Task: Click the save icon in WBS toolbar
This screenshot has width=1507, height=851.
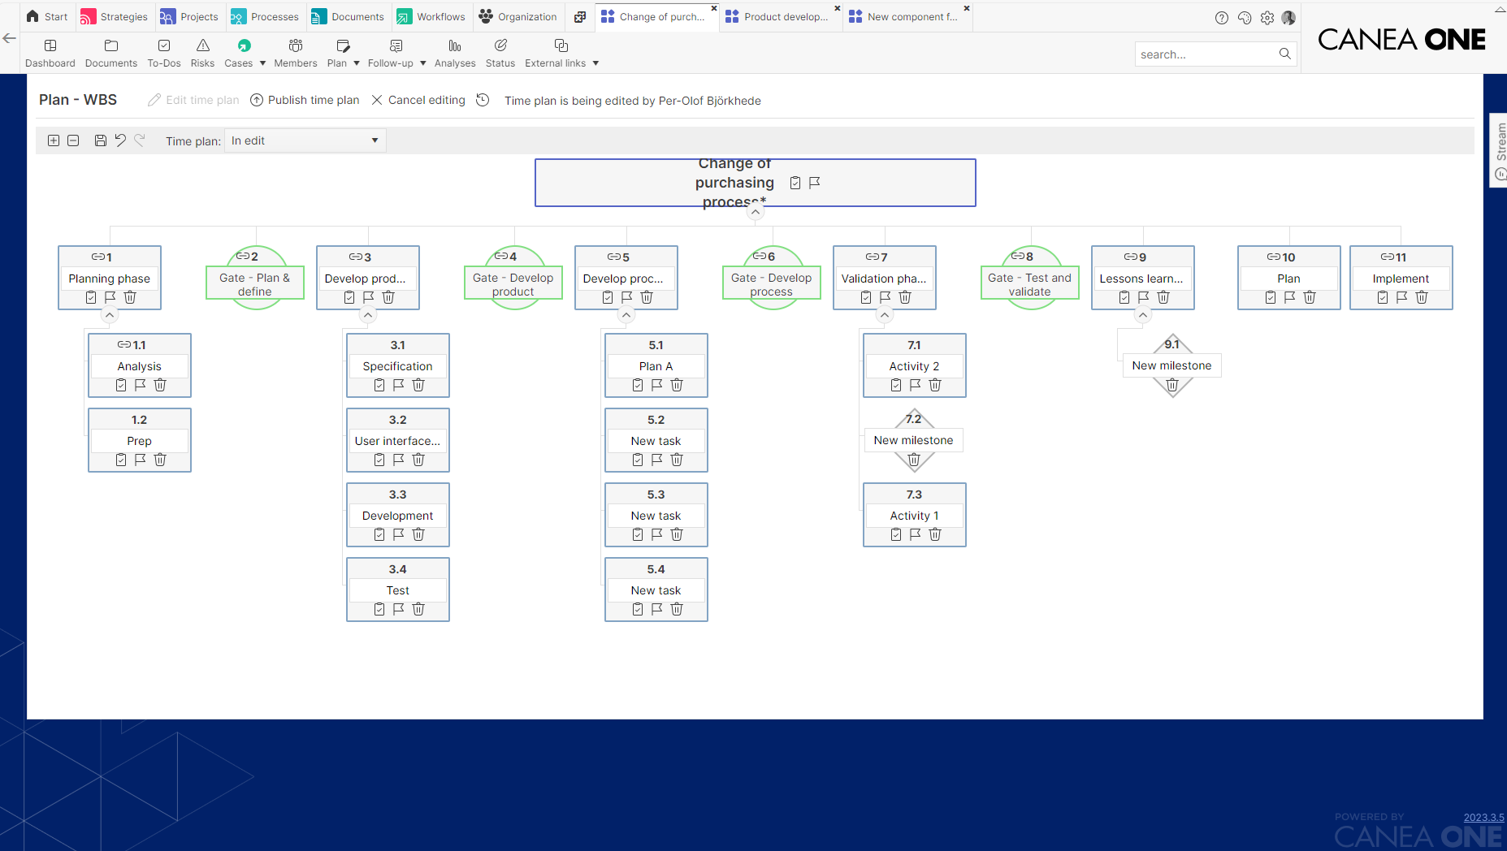Action: pos(100,140)
